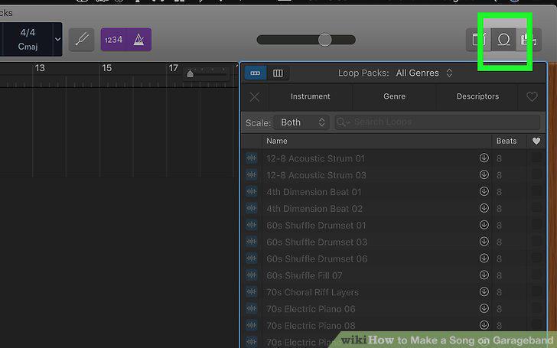The width and height of the screenshot is (557, 348).
Task: Toggle the count-in 1234 button
Action: click(x=113, y=40)
